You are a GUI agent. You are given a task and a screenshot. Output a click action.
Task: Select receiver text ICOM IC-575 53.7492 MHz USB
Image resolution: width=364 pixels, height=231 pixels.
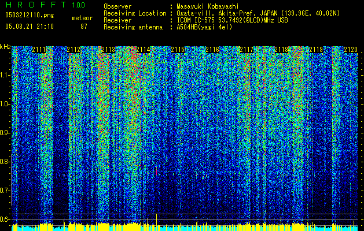(232, 20)
